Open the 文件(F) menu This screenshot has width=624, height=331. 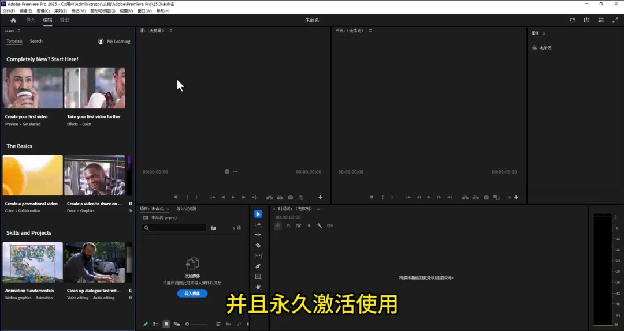click(9, 11)
